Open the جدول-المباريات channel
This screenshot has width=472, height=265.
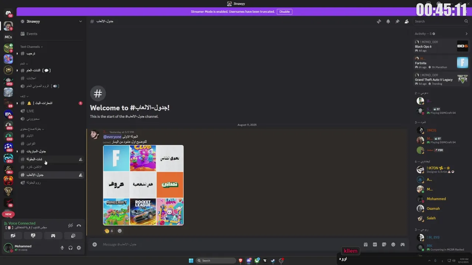coord(51,151)
